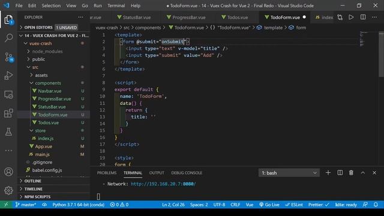
Task: Show additional activity bar views ellipsis
Action: coord(8,151)
